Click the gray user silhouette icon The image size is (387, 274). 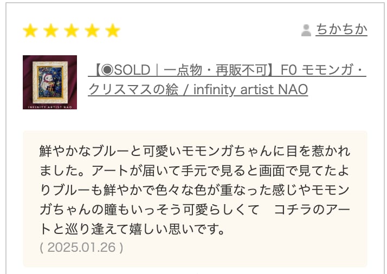coord(306,30)
